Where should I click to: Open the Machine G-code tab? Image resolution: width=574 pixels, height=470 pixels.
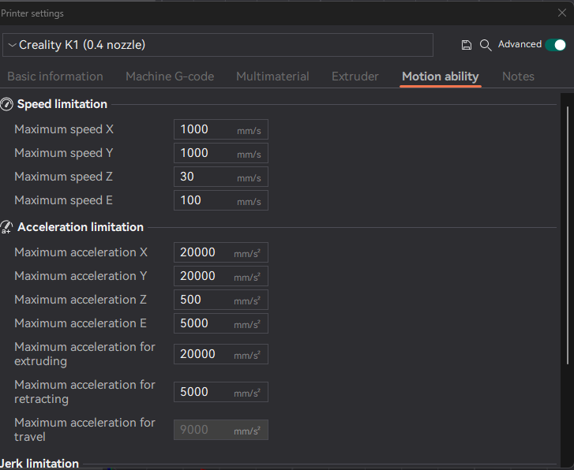[170, 76]
